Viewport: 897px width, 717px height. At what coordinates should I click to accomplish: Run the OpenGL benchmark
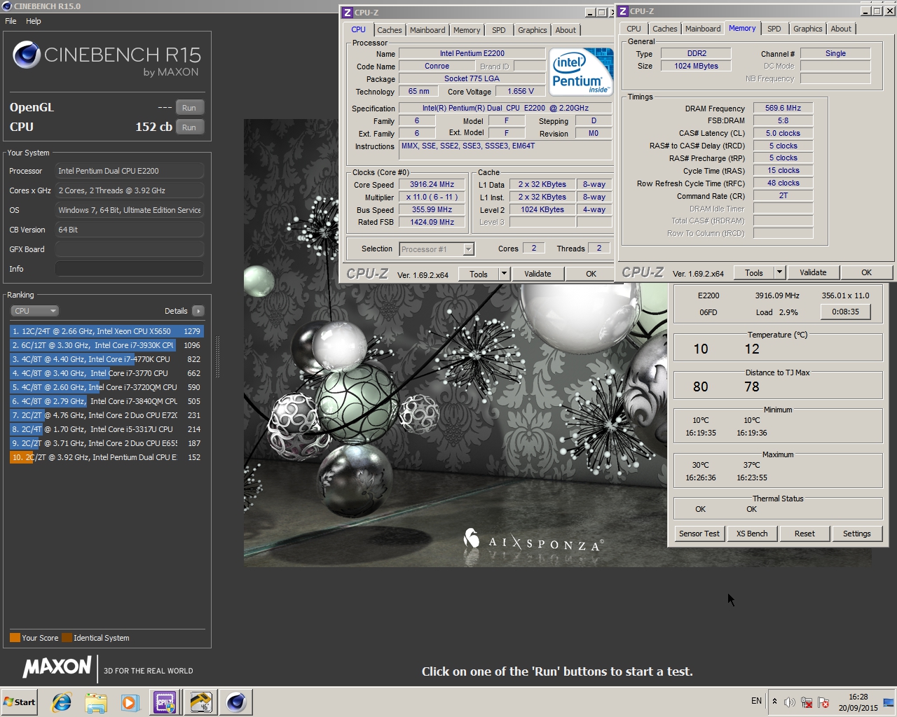[189, 108]
